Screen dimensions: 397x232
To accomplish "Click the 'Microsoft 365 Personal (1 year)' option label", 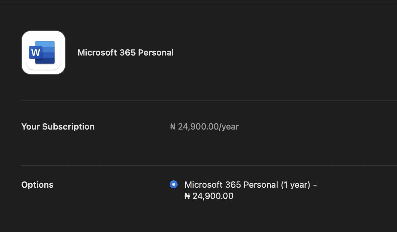I will pos(247,185).
